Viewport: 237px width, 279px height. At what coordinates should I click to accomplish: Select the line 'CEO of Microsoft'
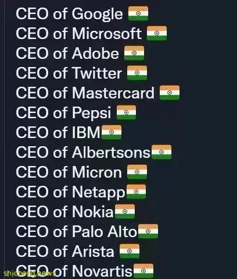(x=78, y=33)
